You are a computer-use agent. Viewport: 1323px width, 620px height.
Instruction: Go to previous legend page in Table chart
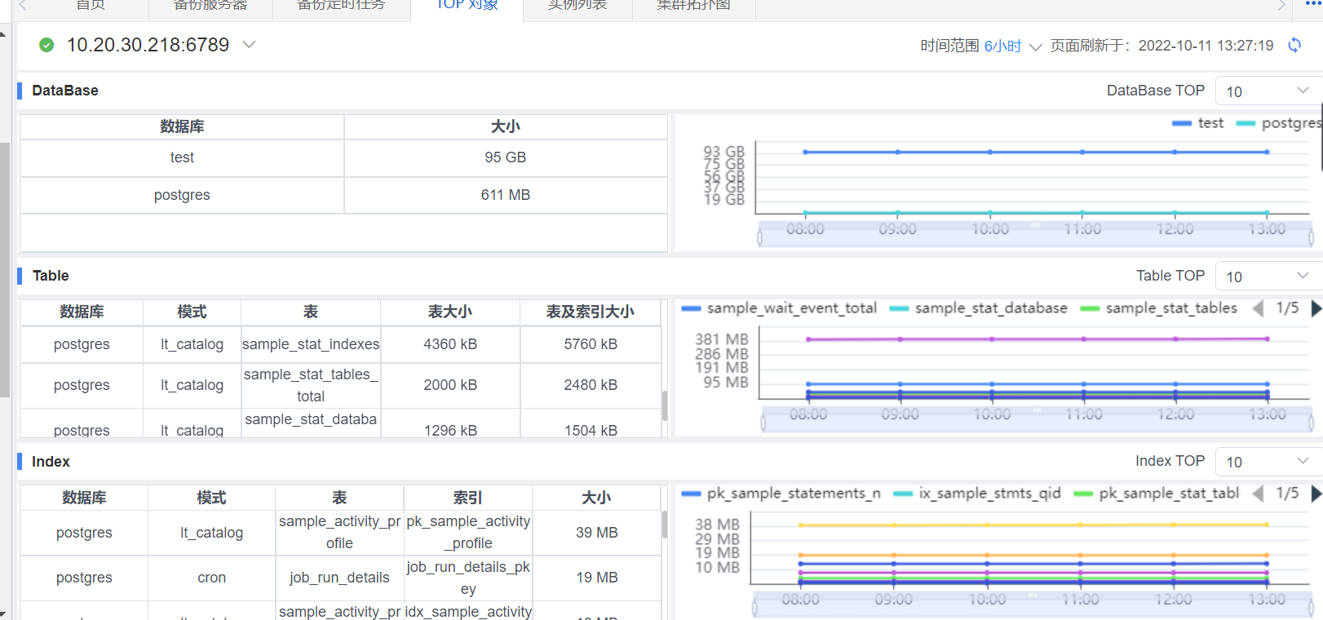click(1258, 308)
